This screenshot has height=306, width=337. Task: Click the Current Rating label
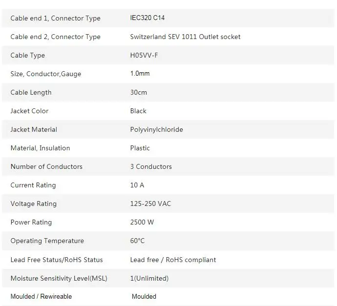[x=33, y=185]
